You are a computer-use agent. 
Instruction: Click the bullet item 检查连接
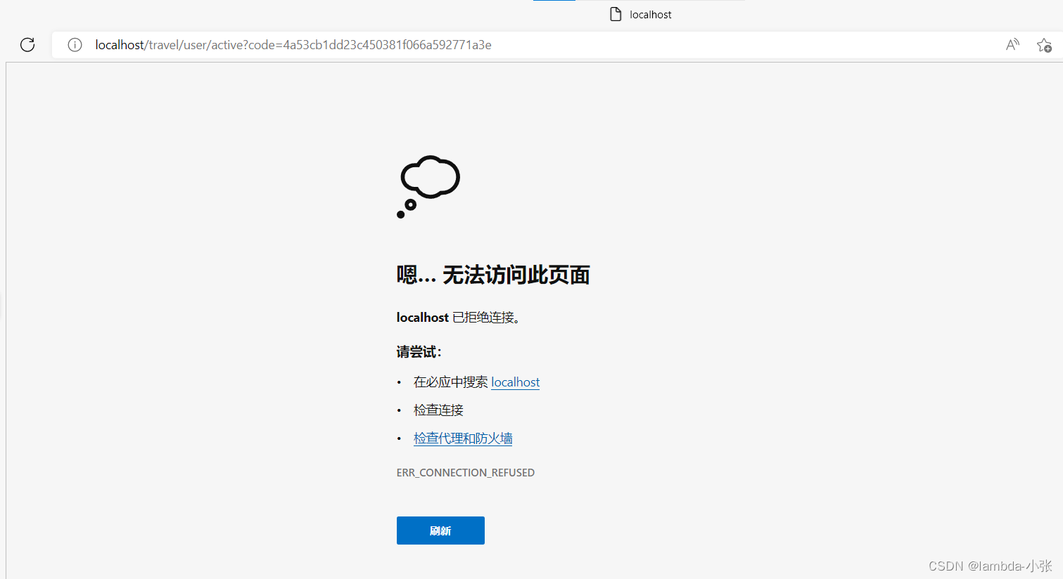438,409
